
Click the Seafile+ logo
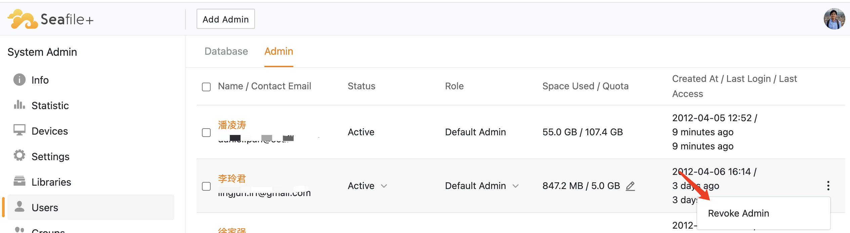(50, 19)
